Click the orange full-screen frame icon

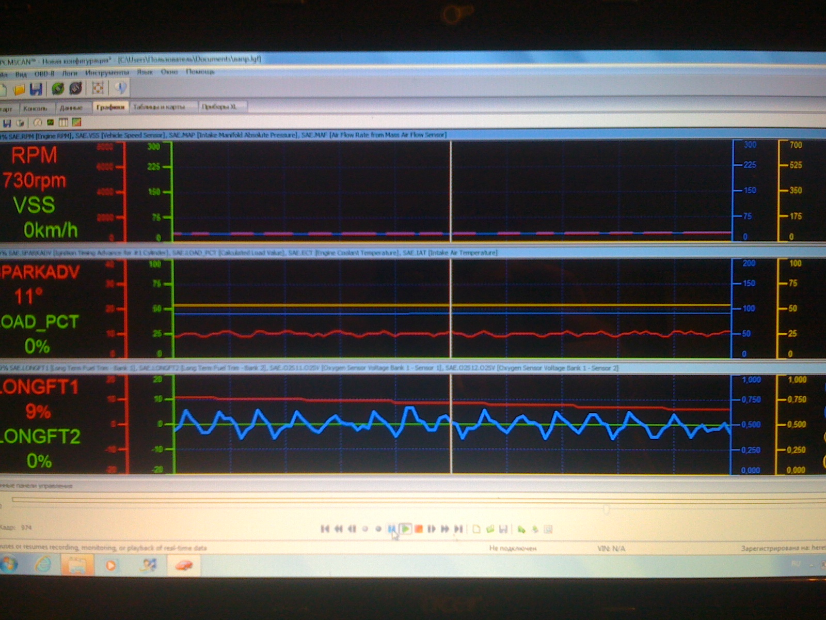[98, 88]
